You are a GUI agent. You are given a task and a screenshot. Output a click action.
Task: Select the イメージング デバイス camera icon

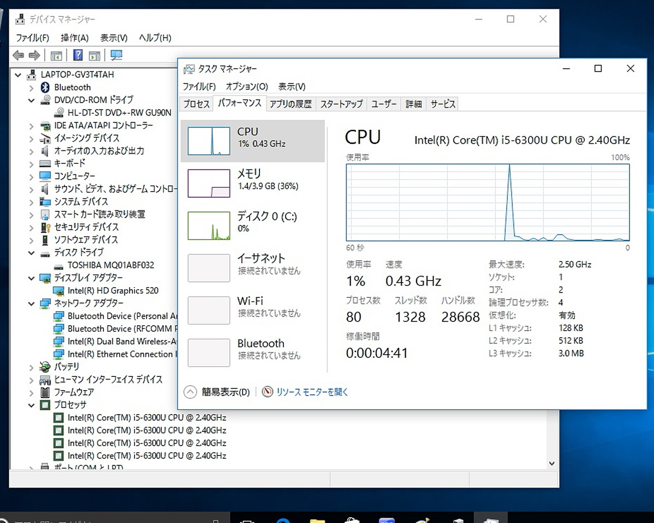tap(45, 138)
